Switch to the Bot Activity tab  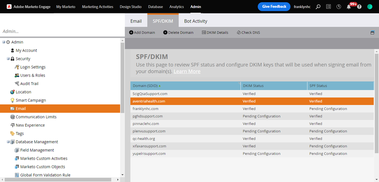196,21
